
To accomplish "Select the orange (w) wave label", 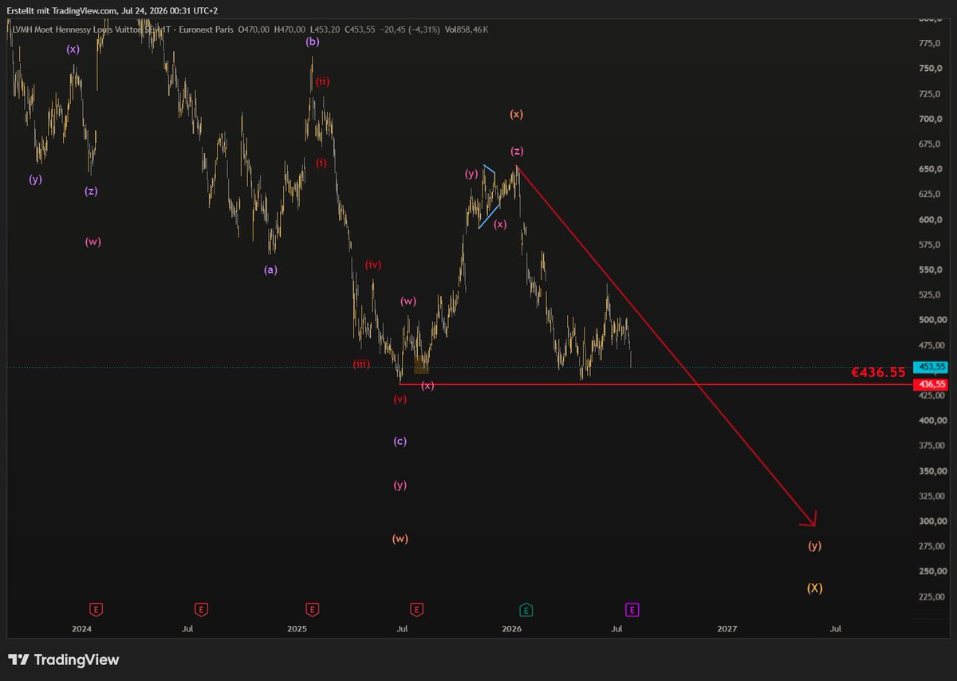I will click(x=400, y=538).
